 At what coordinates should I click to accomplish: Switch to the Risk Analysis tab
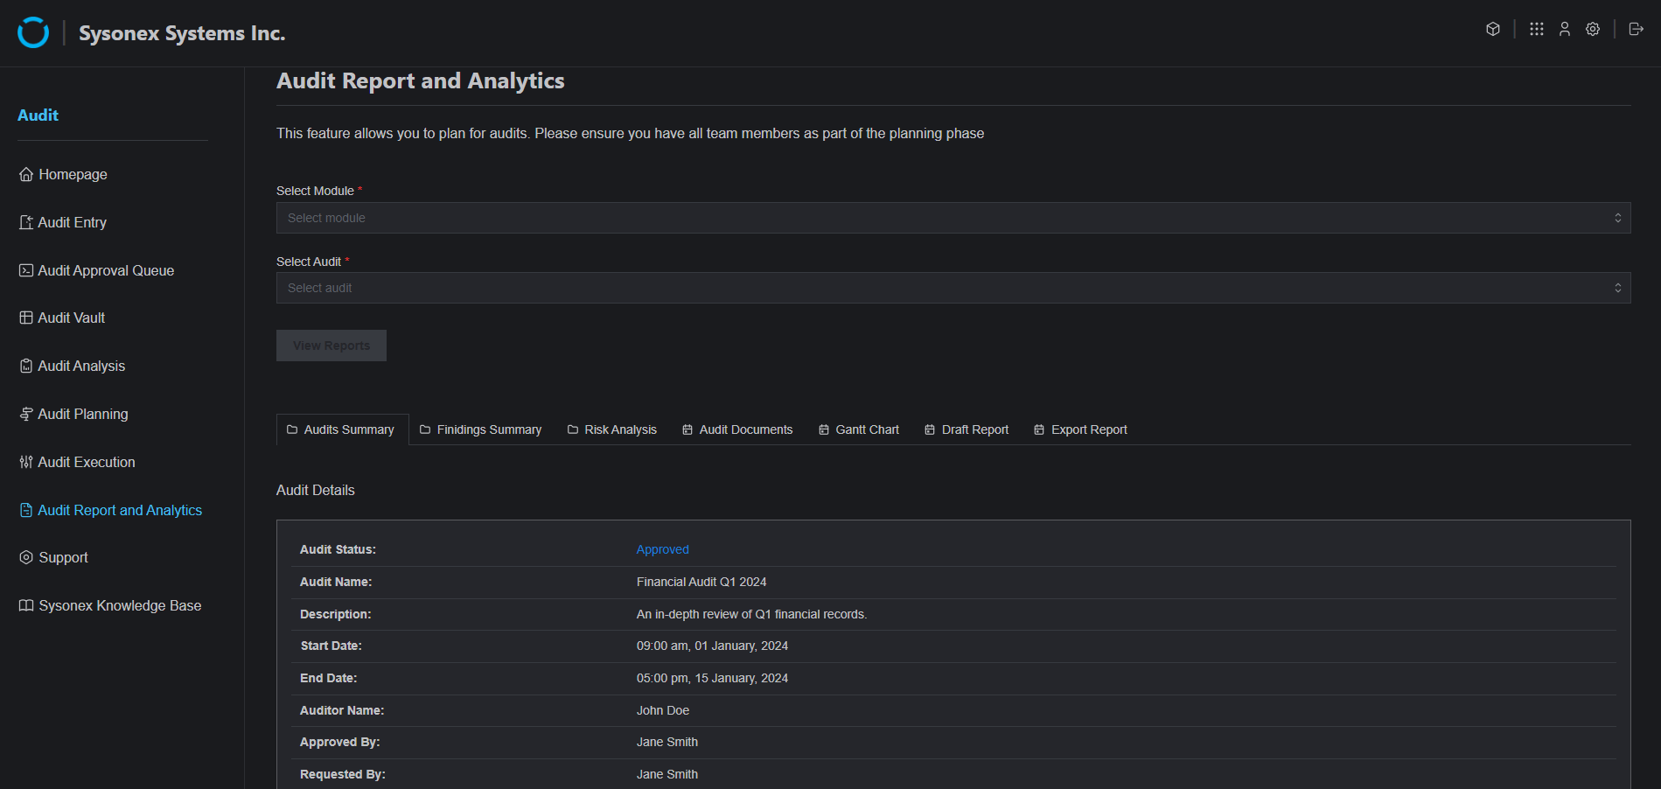(611, 429)
